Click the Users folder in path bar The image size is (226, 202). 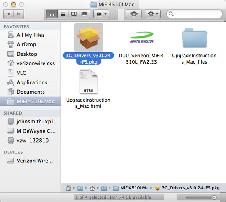point(80,188)
